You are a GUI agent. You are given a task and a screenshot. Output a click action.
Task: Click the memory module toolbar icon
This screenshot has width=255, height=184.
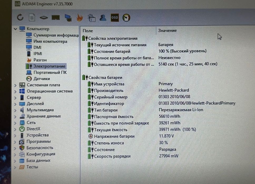pos(56,18)
